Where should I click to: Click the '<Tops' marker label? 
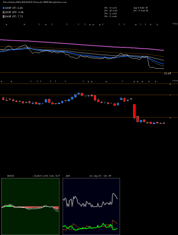click(x=175, y=24)
